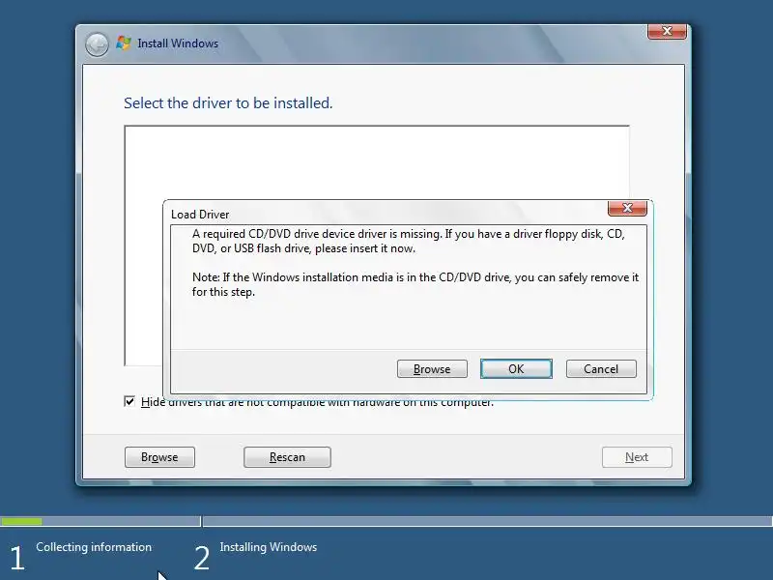Cancel the Load Driver dialog
The height and width of the screenshot is (580, 773).
tap(601, 369)
